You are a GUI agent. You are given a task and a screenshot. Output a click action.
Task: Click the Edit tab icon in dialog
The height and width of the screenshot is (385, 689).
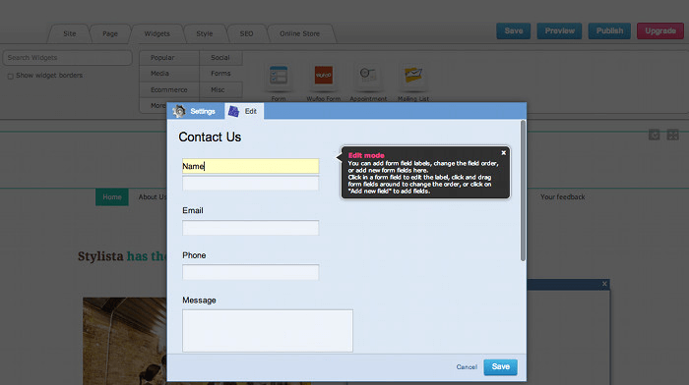pyautogui.click(x=234, y=111)
